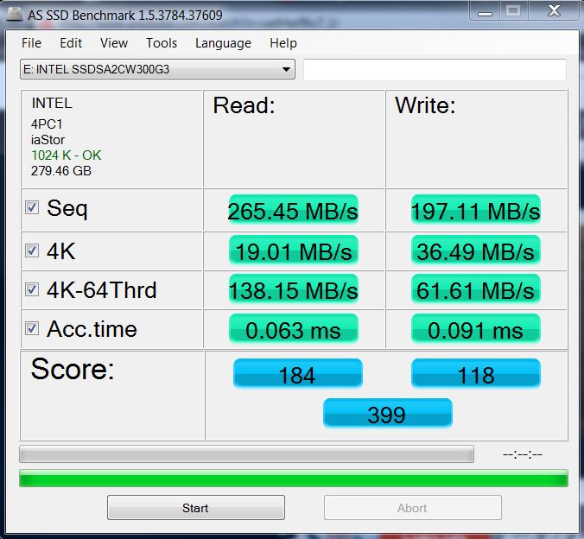Uncheck the Seq test checkbox

(x=32, y=207)
